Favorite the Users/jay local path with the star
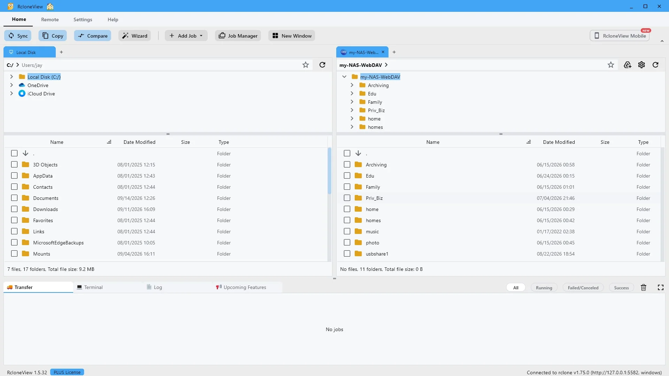This screenshot has height=376, width=669. [x=306, y=65]
